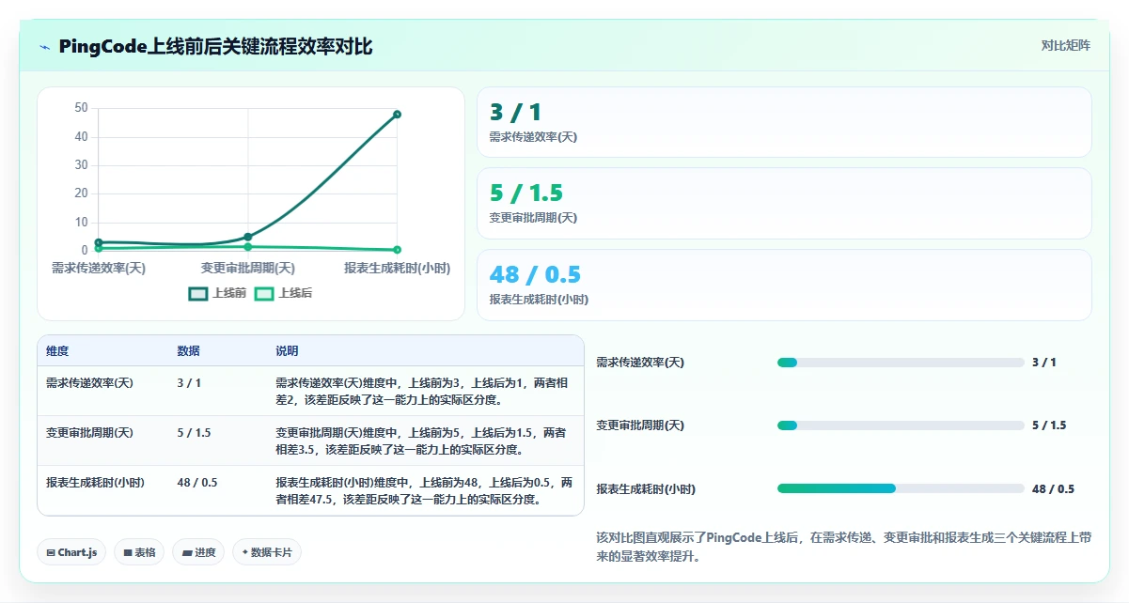The image size is (1129, 603).
Task: Click the 变更审批周期(天) progress bar
Action: click(901, 425)
